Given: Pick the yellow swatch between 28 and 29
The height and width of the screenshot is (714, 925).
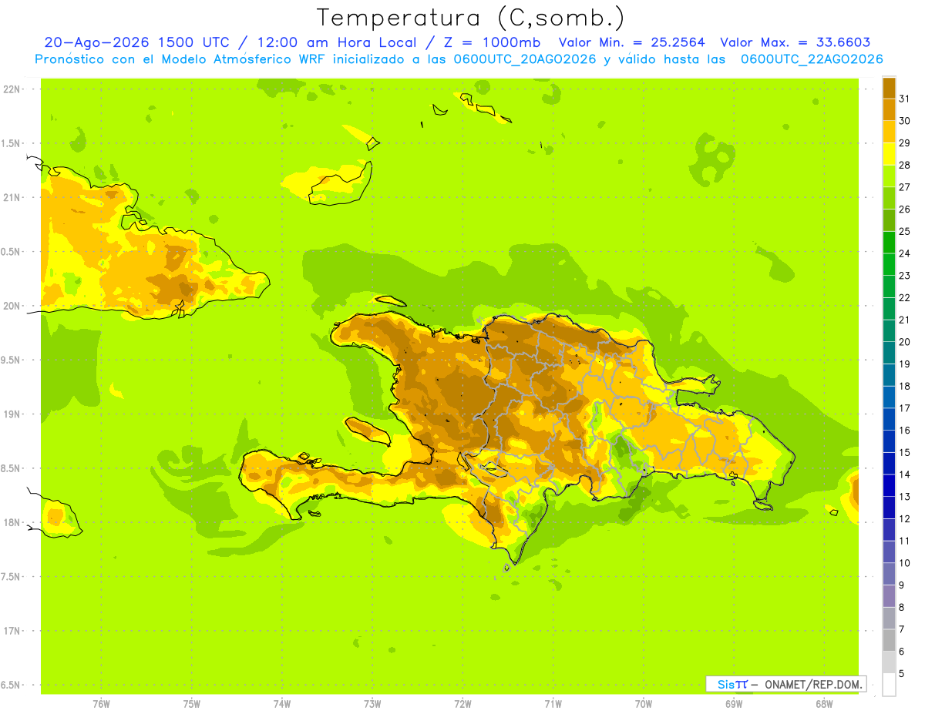Looking at the screenshot, I should coord(889,153).
